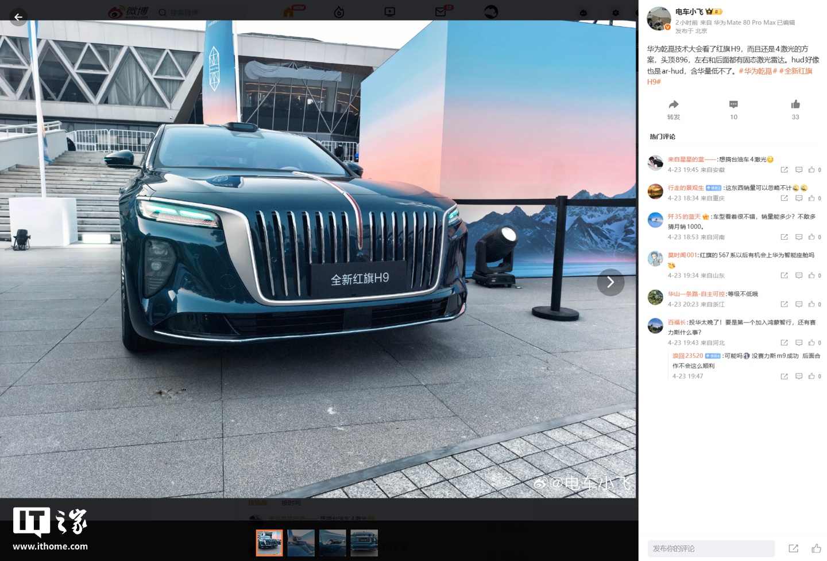Image resolution: width=827 pixels, height=561 pixels.
Task: Type in the 发布你的评论 comment field
Action: click(710, 548)
